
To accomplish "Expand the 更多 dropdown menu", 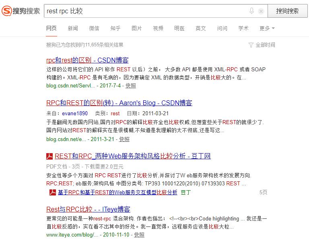I will click(x=267, y=29).
